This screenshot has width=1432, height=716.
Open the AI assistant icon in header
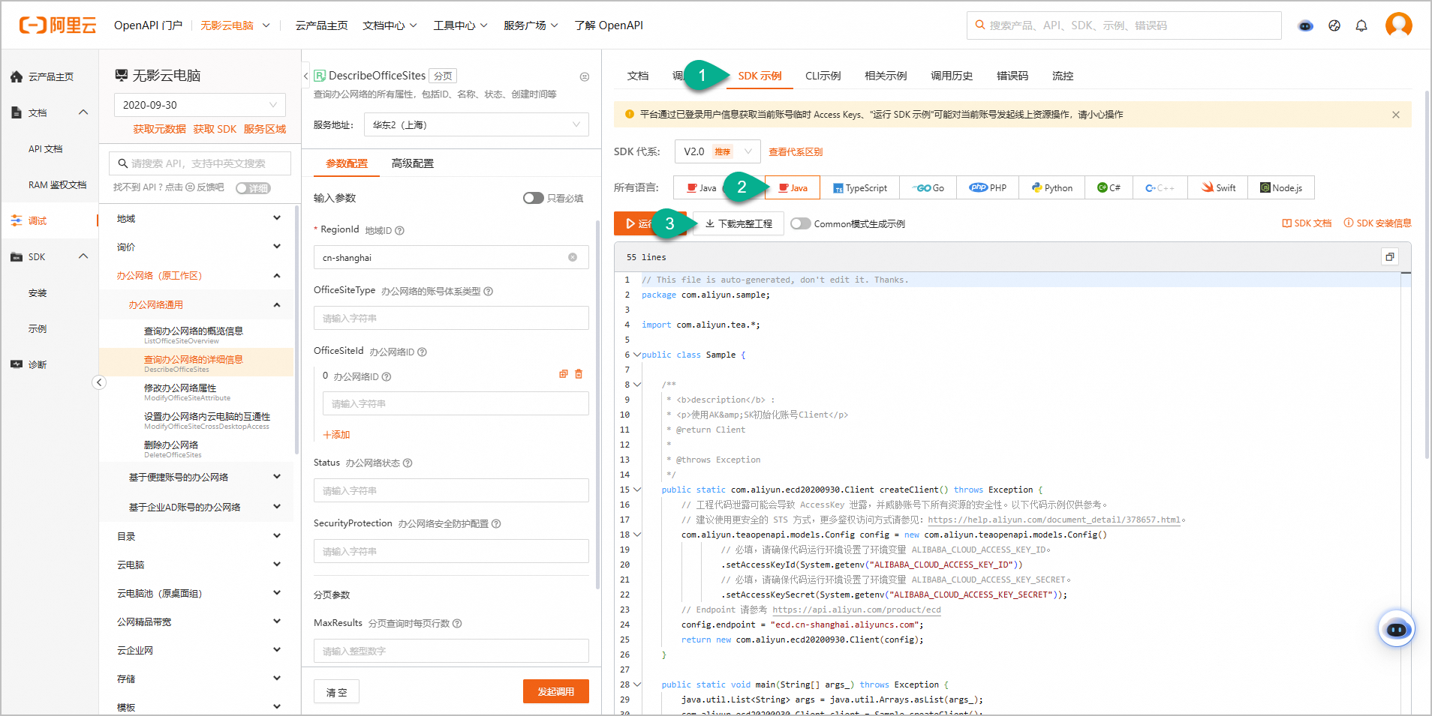1306,25
